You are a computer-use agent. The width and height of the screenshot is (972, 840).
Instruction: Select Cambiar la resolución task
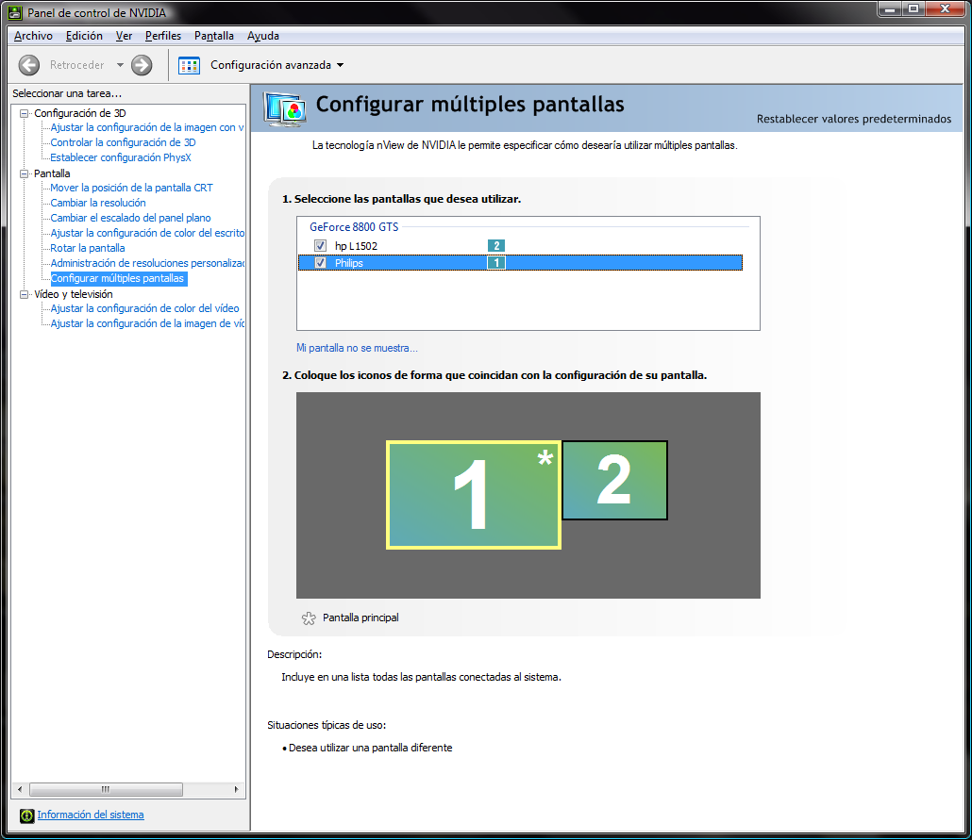click(x=98, y=204)
